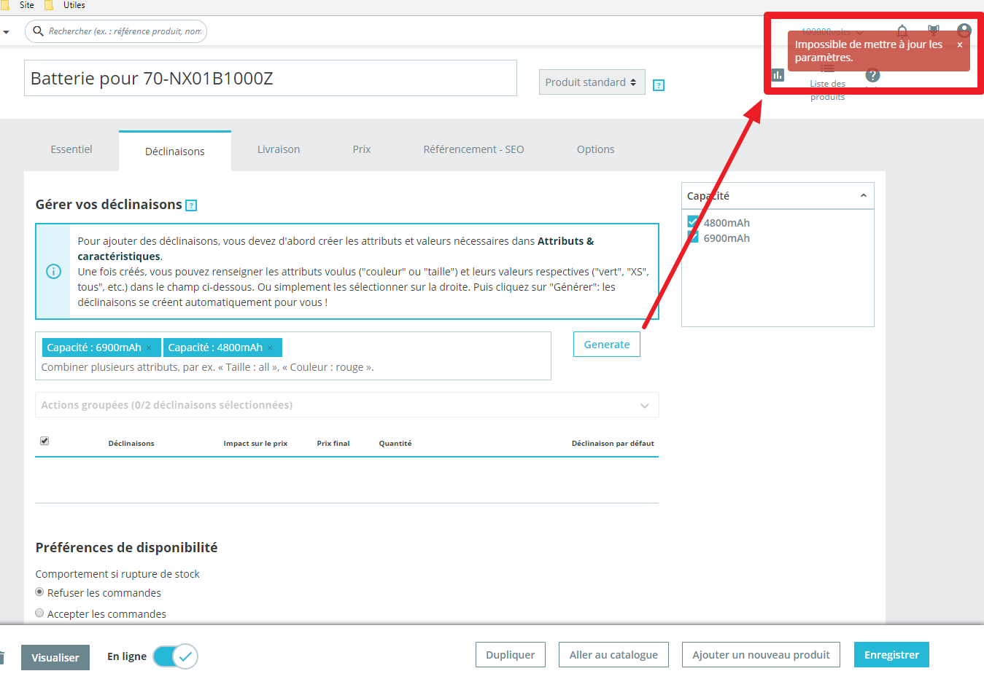Click the 'Impact sur le prix' column header

click(255, 443)
